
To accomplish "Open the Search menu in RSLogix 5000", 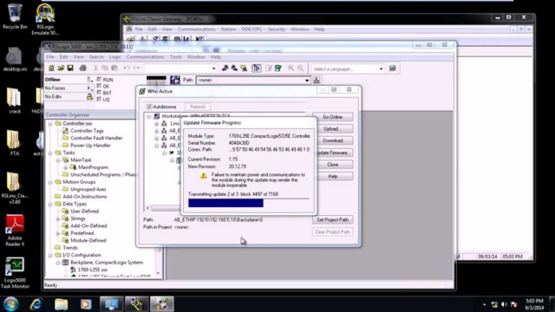I will [96, 57].
